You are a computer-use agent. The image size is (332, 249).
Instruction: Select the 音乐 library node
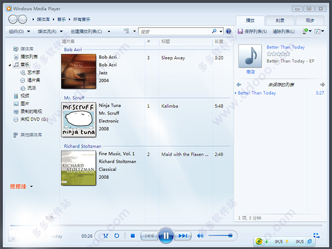point(22,65)
